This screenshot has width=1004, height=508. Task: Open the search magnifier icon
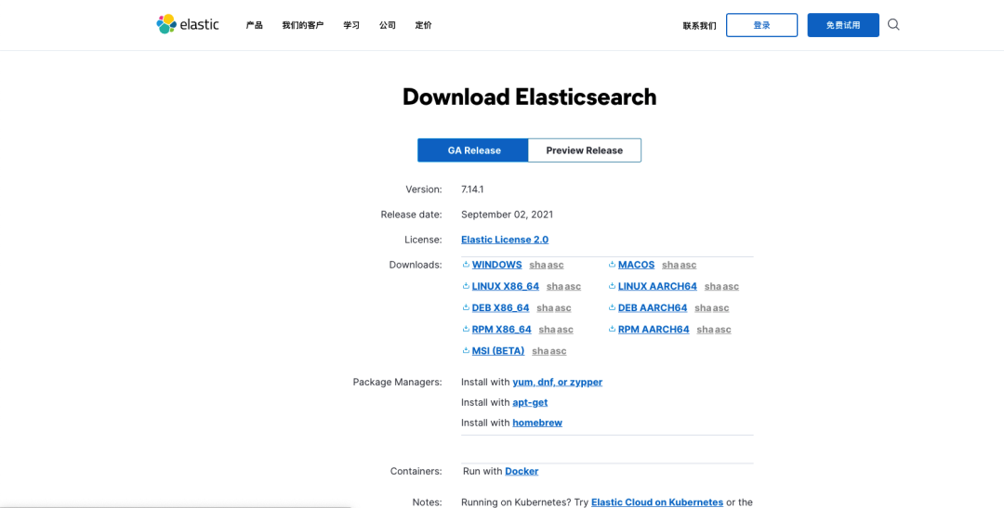(x=893, y=25)
